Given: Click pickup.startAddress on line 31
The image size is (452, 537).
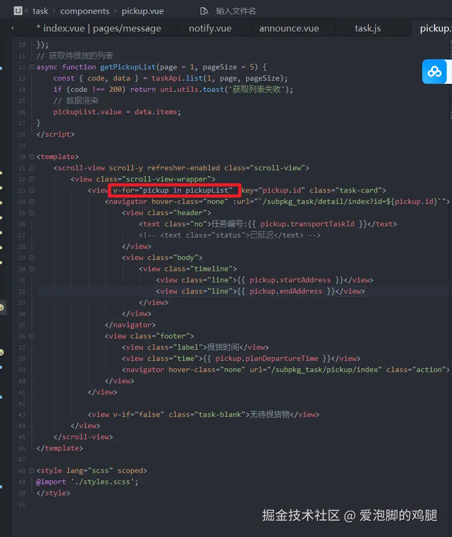Looking at the screenshot, I should point(290,280).
